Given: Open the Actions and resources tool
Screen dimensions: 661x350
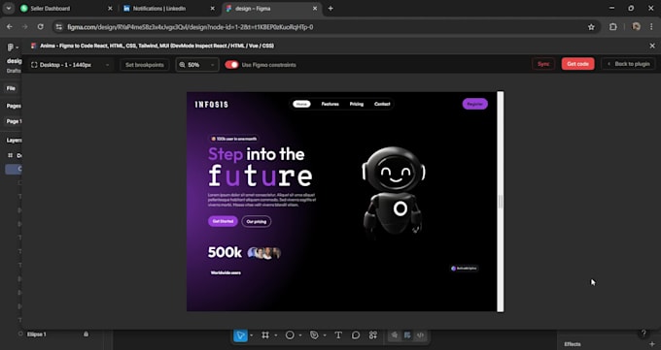Looking at the screenshot, I should point(373,335).
